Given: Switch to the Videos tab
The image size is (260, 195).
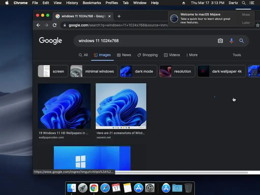Looking at the screenshot, I should click(172, 55).
